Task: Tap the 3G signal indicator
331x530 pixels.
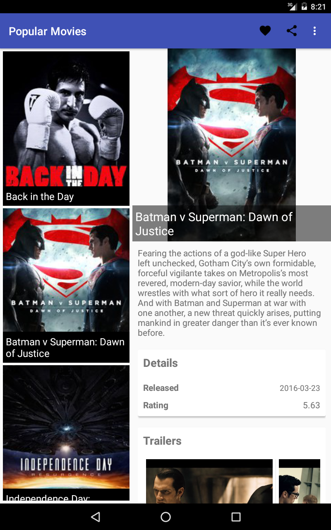Action: point(293,6)
